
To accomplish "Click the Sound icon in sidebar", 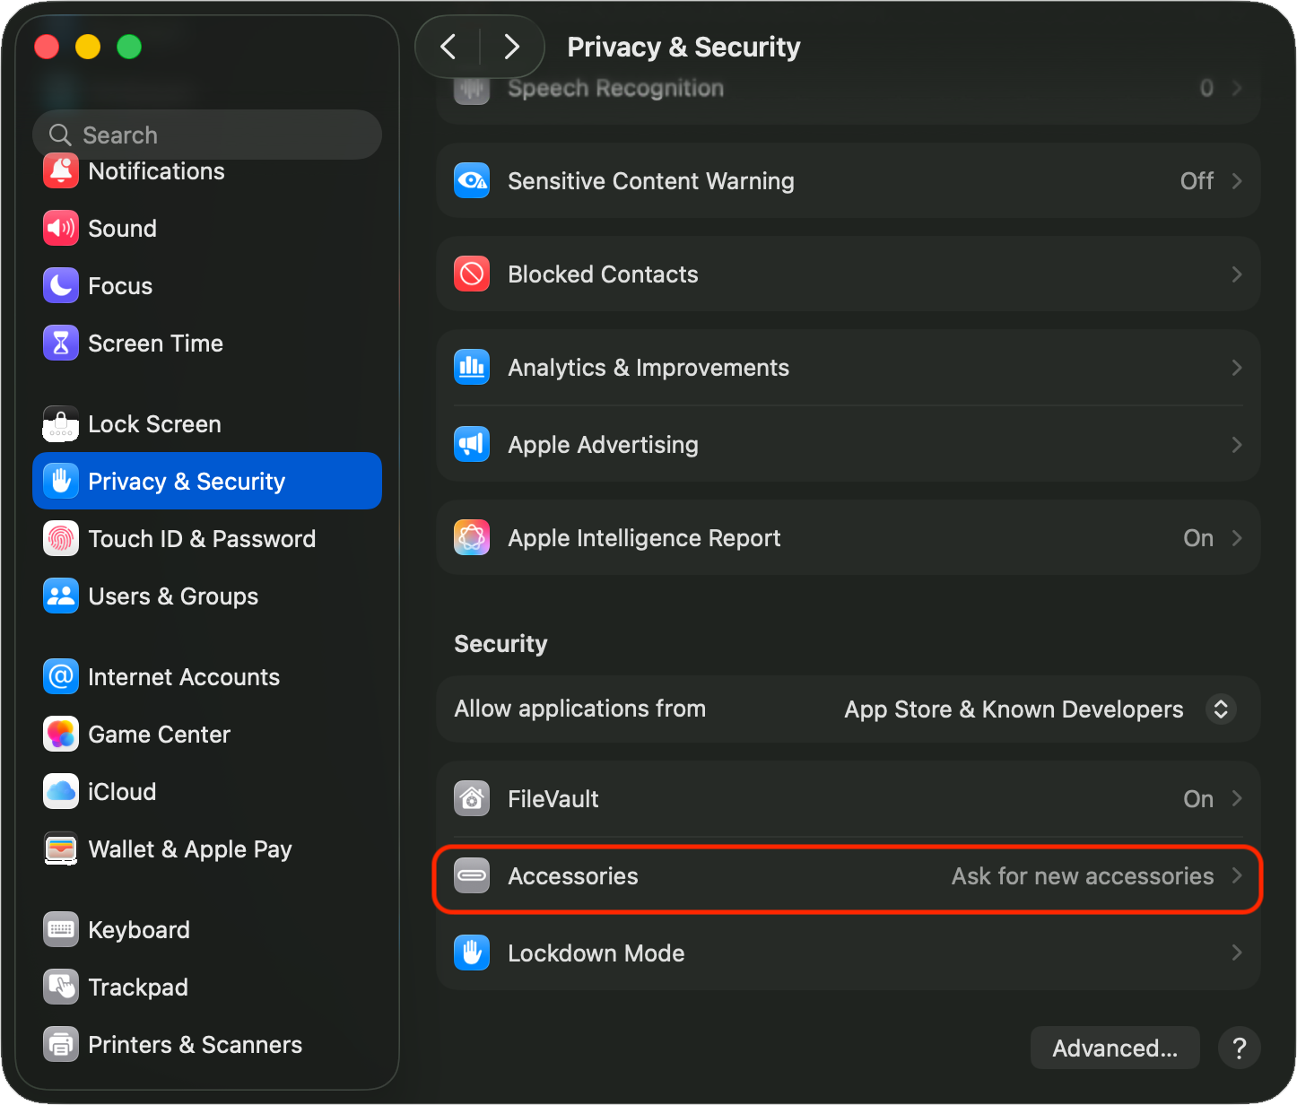I will point(61,229).
